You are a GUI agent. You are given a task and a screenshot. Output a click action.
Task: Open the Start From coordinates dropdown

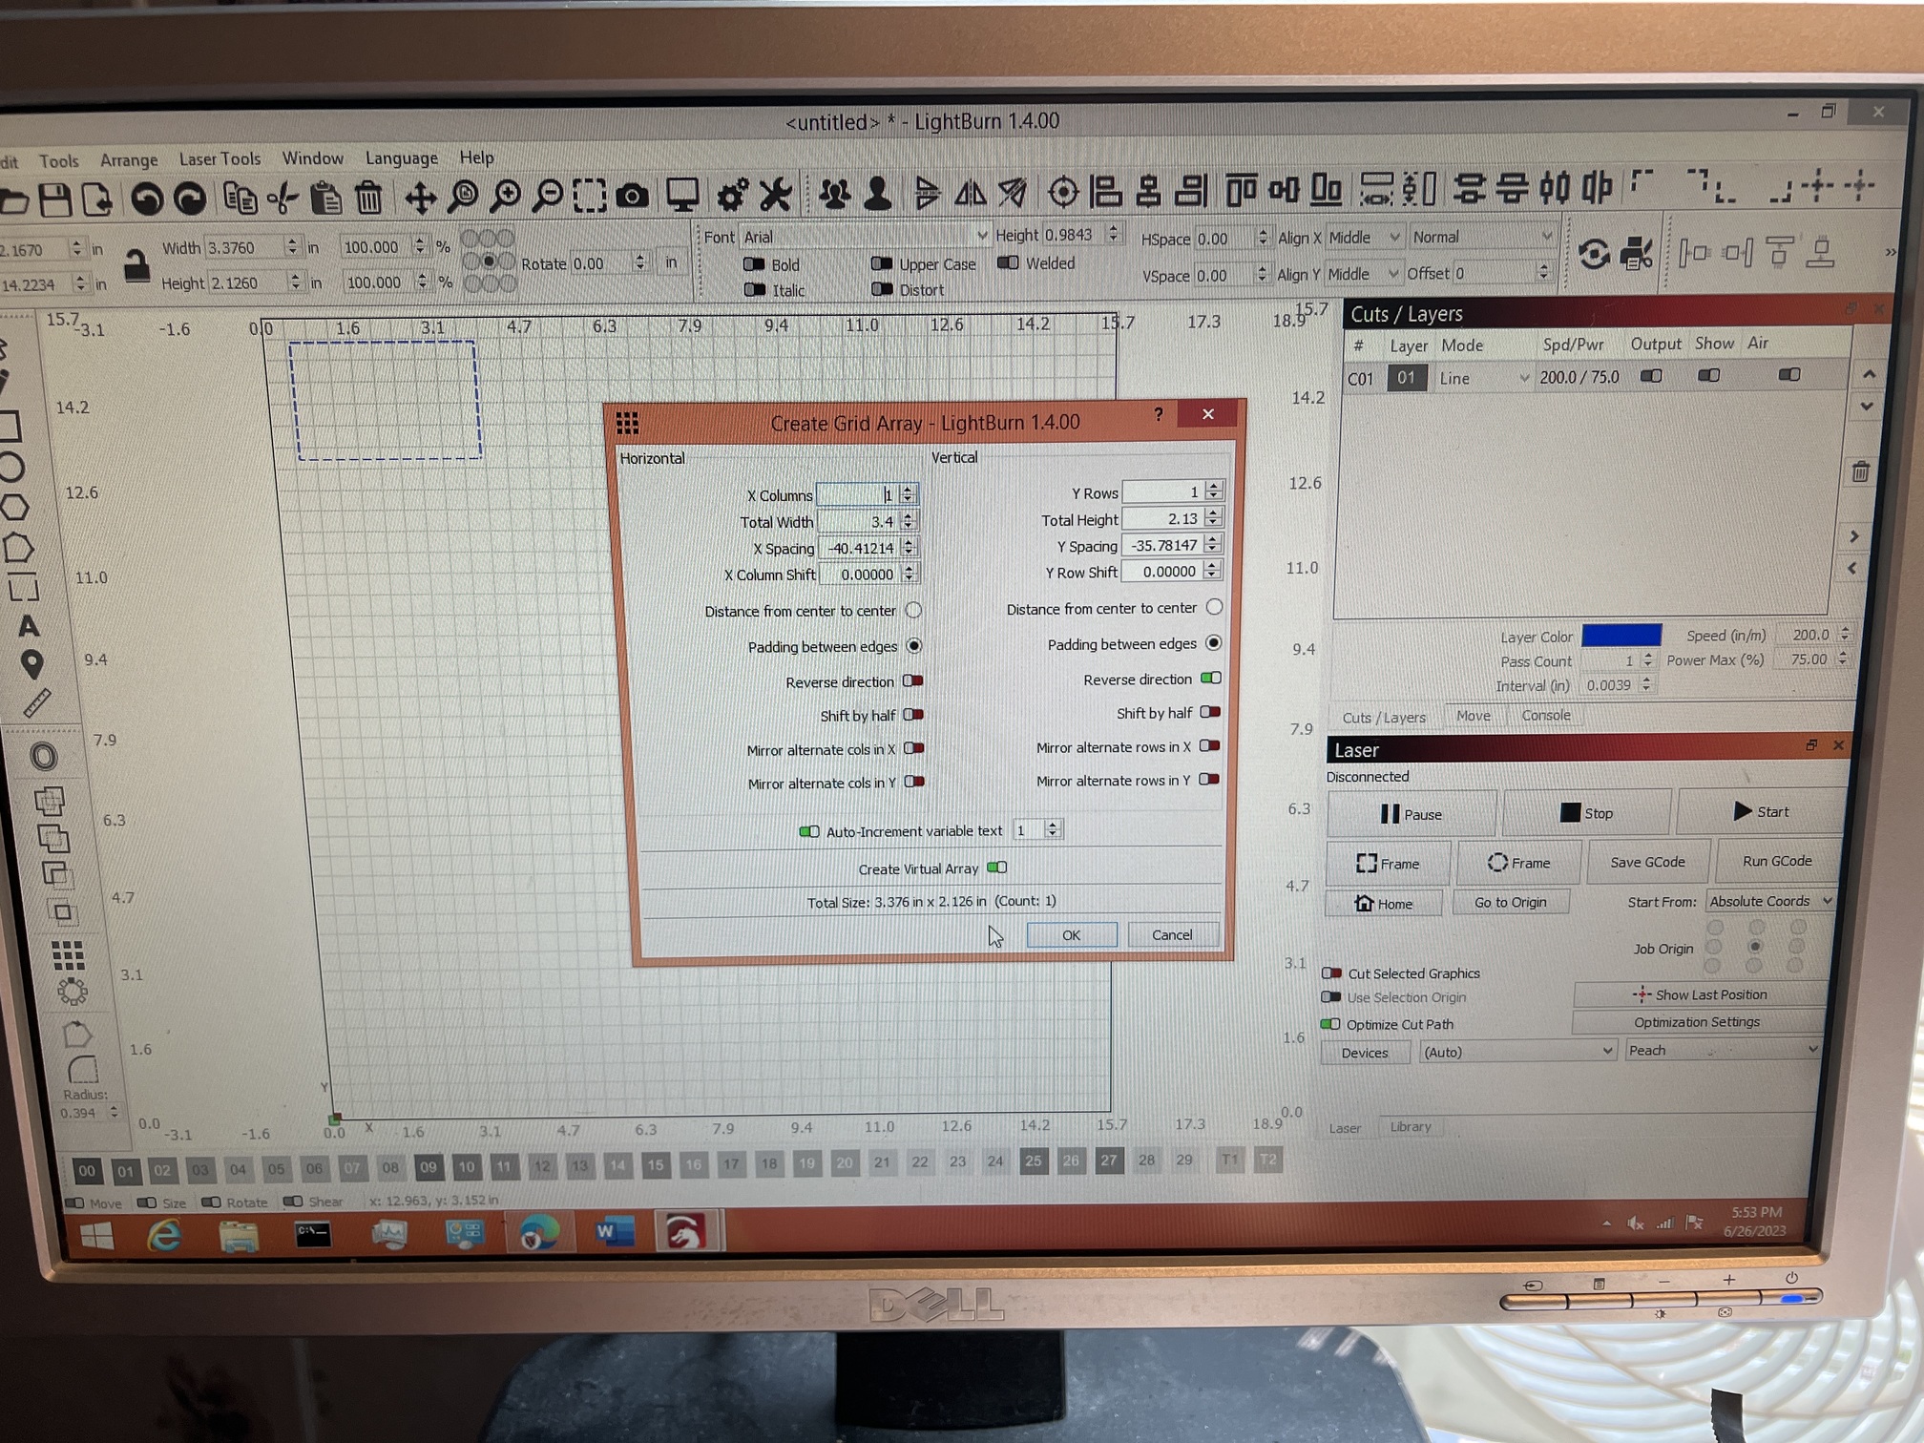click(x=1770, y=901)
